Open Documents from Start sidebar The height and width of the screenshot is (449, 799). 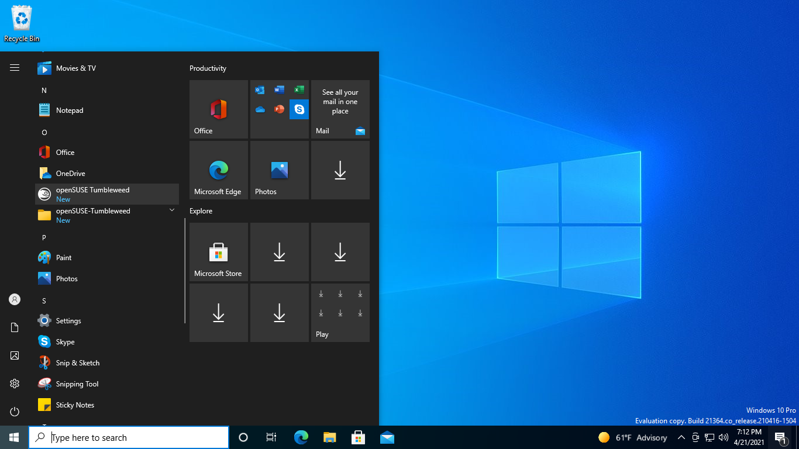(x=15, y=327)
